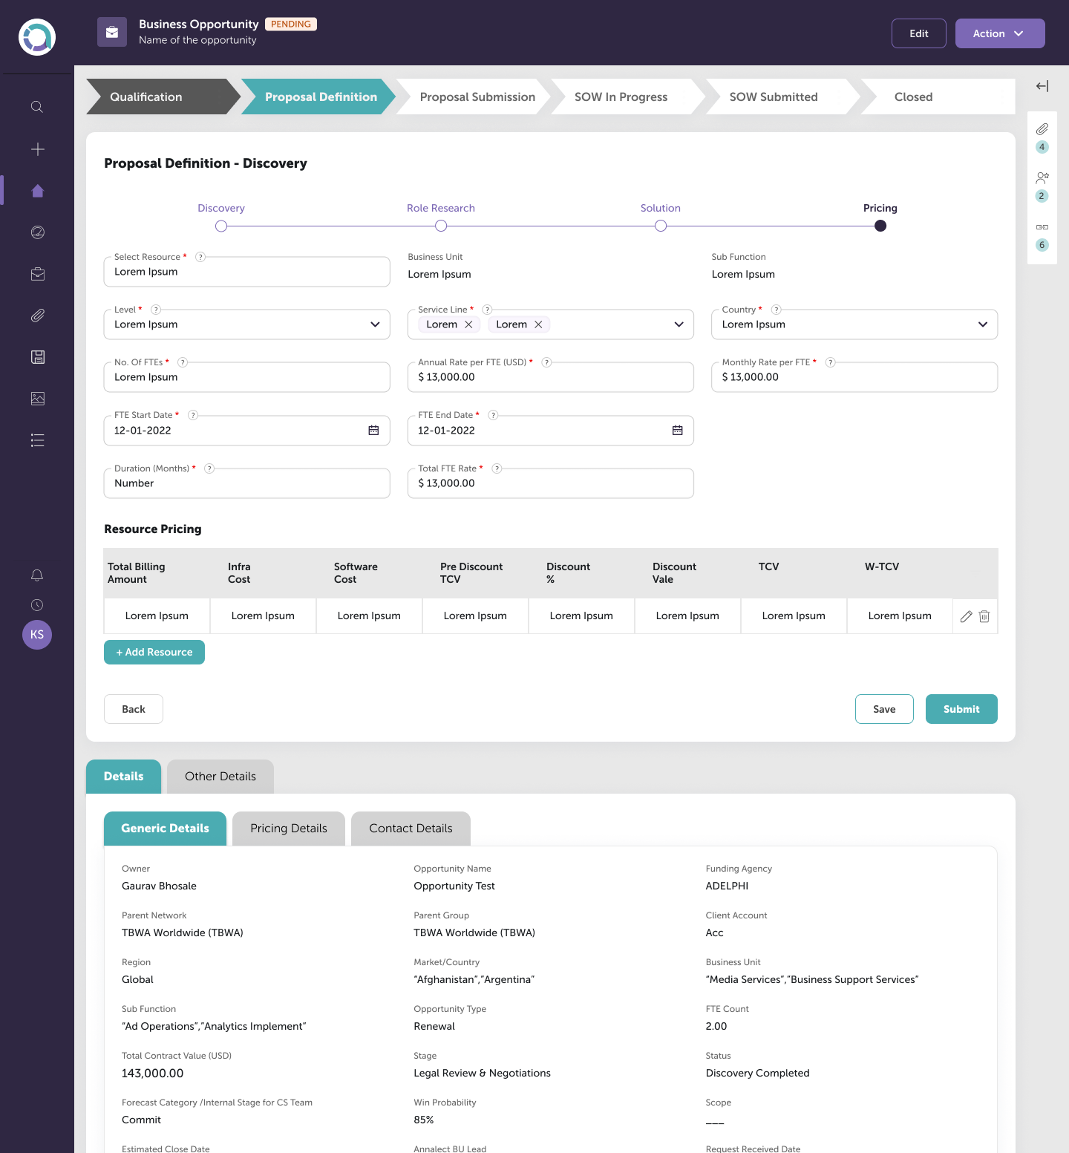Viewport: 1069px width, 1153px height.
Task: Select the Solution step circle
Action: 661,226
